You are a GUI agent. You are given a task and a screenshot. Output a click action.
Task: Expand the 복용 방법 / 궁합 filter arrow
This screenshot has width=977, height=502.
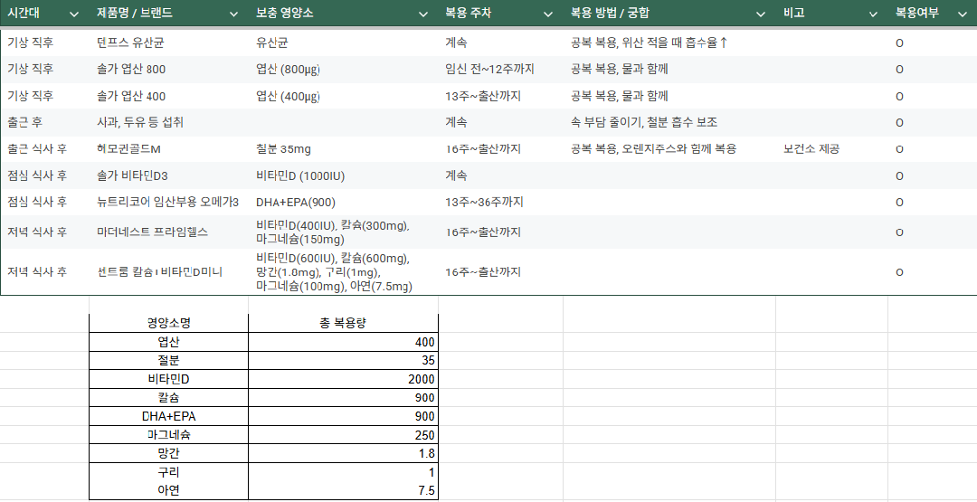(762, 14)
